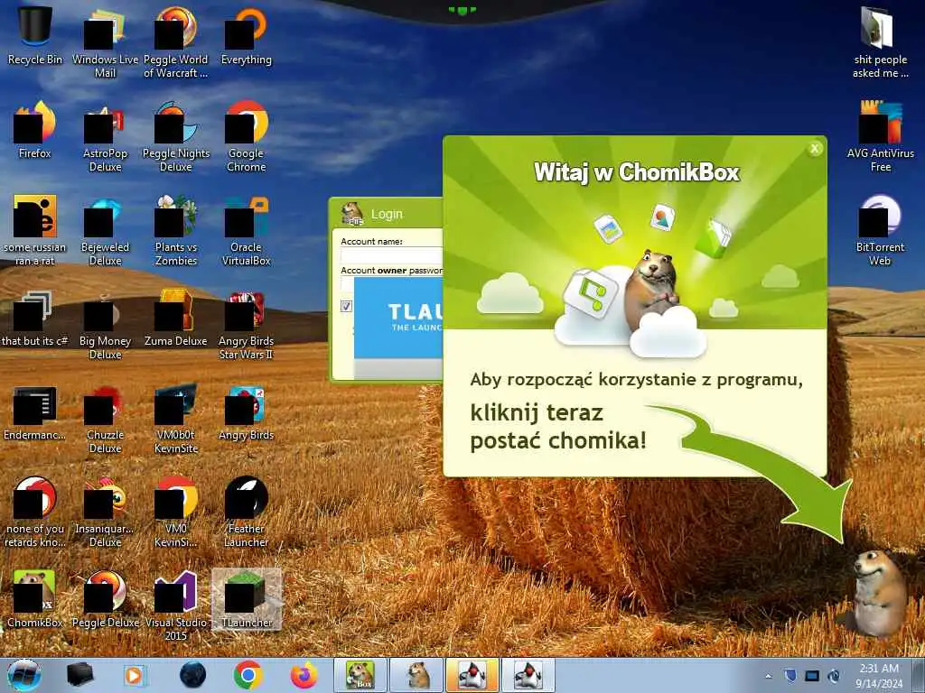Open the black folder taskbar icon

tap(79, 675)
